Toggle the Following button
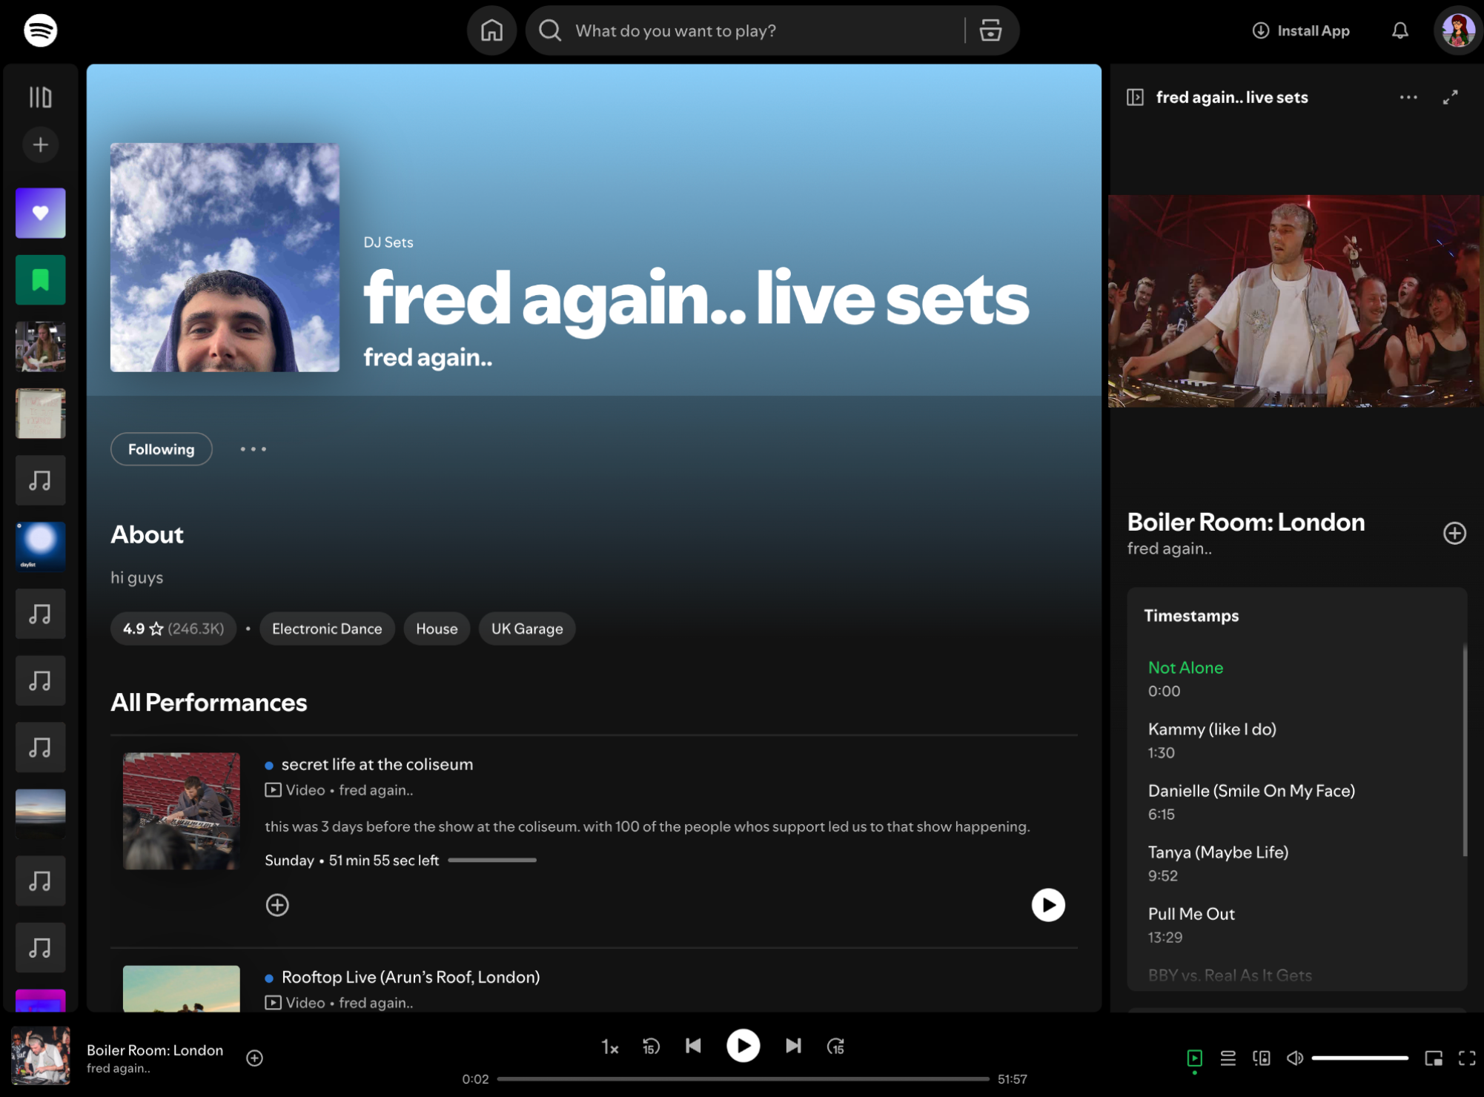 tap(161, 449)
